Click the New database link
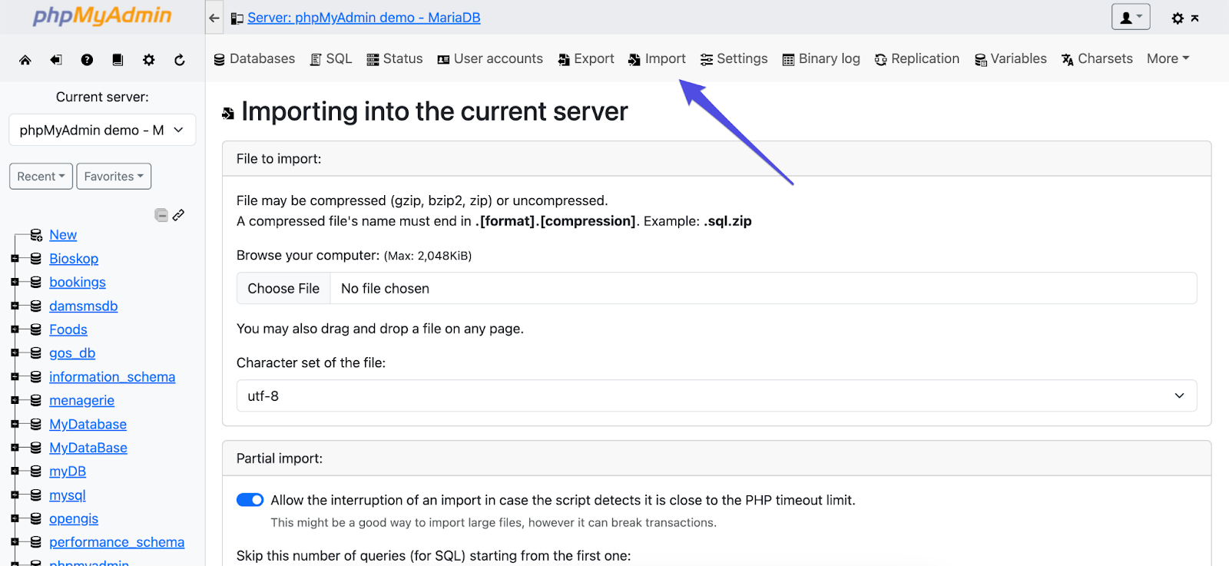Screen dimensions: 1229x566 click(x=63, y=235)
